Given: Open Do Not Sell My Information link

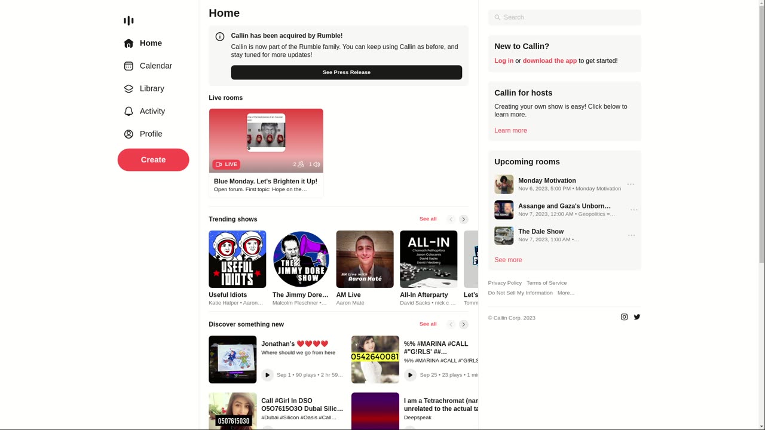Looking at the screenshot, I should coord(520,293).
